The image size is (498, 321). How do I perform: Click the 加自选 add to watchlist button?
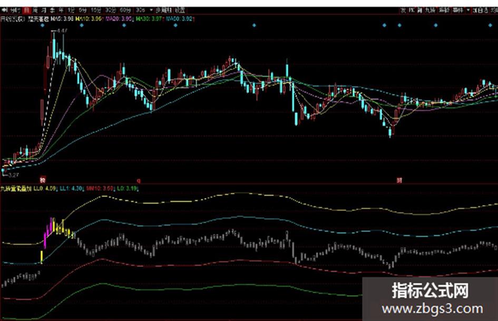480,11
